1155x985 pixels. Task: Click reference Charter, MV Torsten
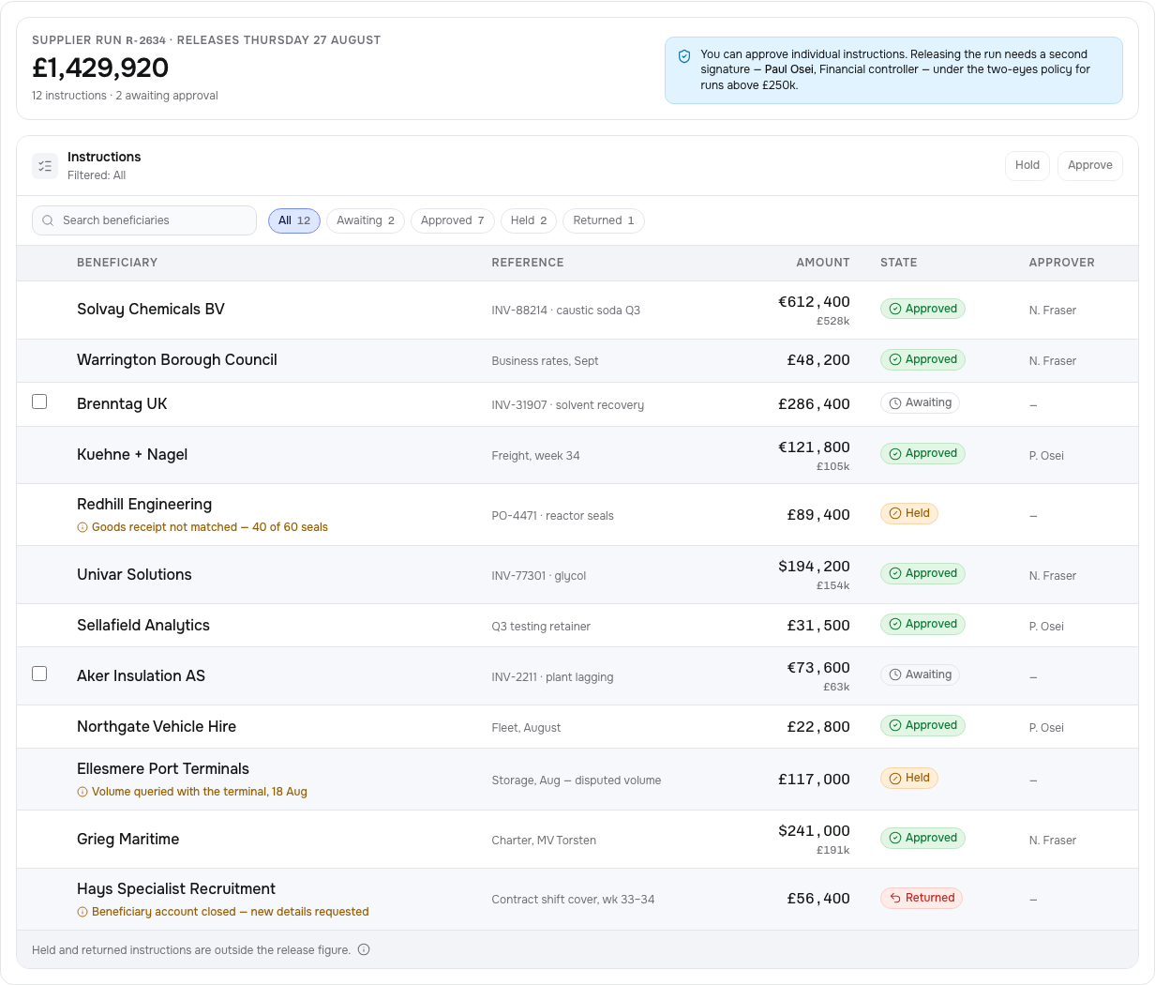(544, 841)
